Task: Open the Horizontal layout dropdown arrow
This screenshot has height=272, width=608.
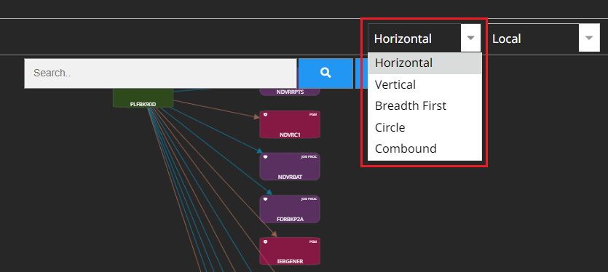Action: click(470, 38)
